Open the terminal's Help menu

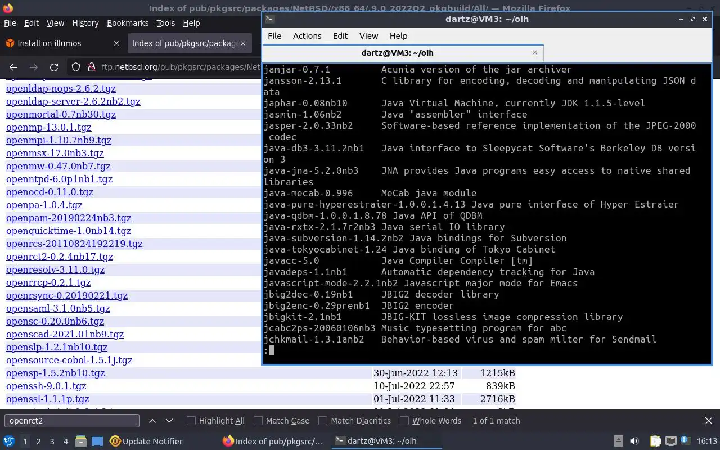[x=398, y=35]
